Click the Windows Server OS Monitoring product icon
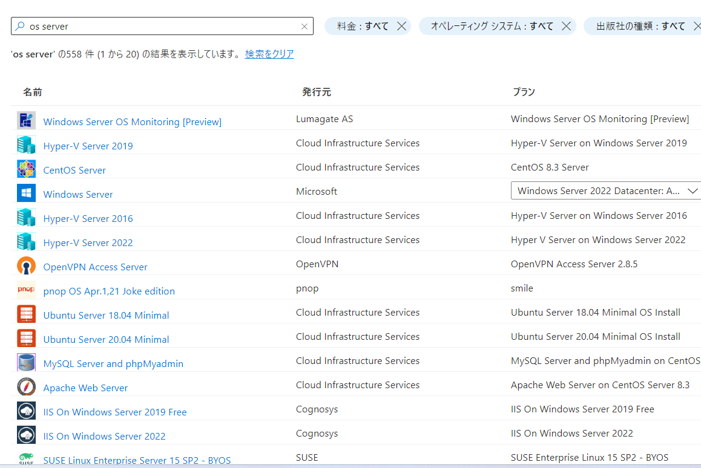Viewport: 701px width, 468px height. tap(27, 120)
